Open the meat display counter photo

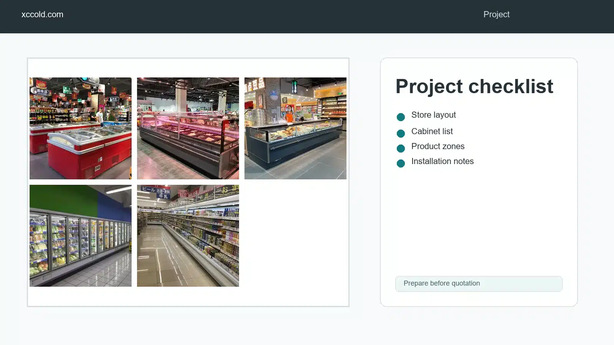pos(188,128)
